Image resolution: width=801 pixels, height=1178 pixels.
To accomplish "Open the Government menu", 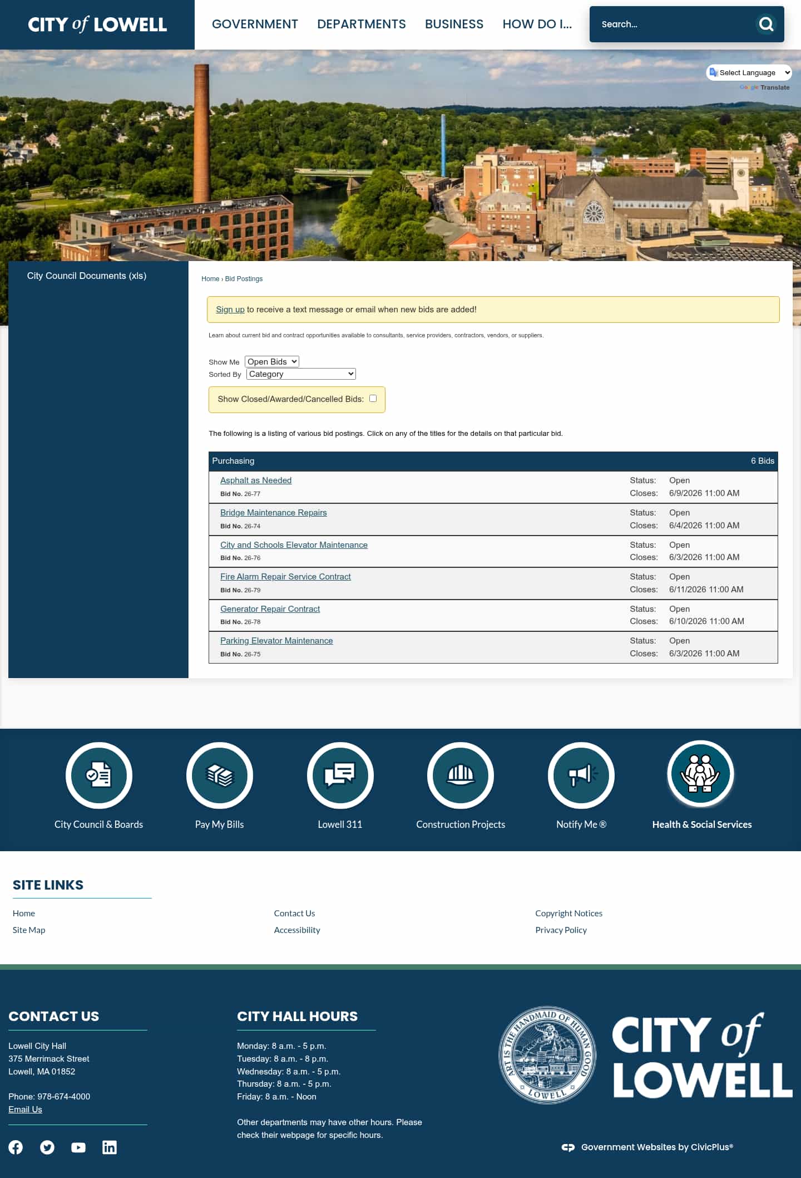I will tap(255, 24).
